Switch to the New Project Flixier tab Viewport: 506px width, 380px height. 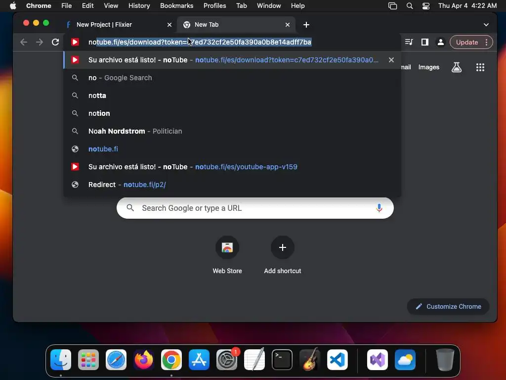(118, 25)
